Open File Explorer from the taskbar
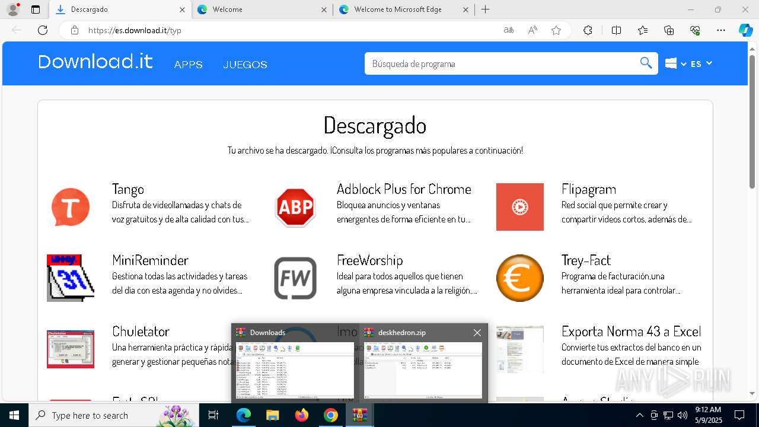Viewport: 759px width, 427px height. point(272,415)
